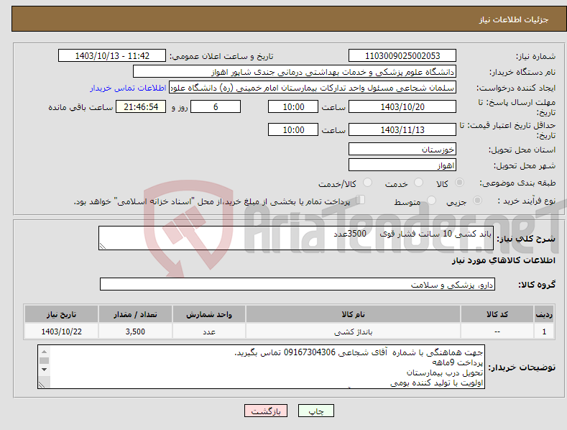Click the اطلاعات کالاهای مورد نیاز heading
The width and height of the screenshot is (567, 430).
point(503,260)
